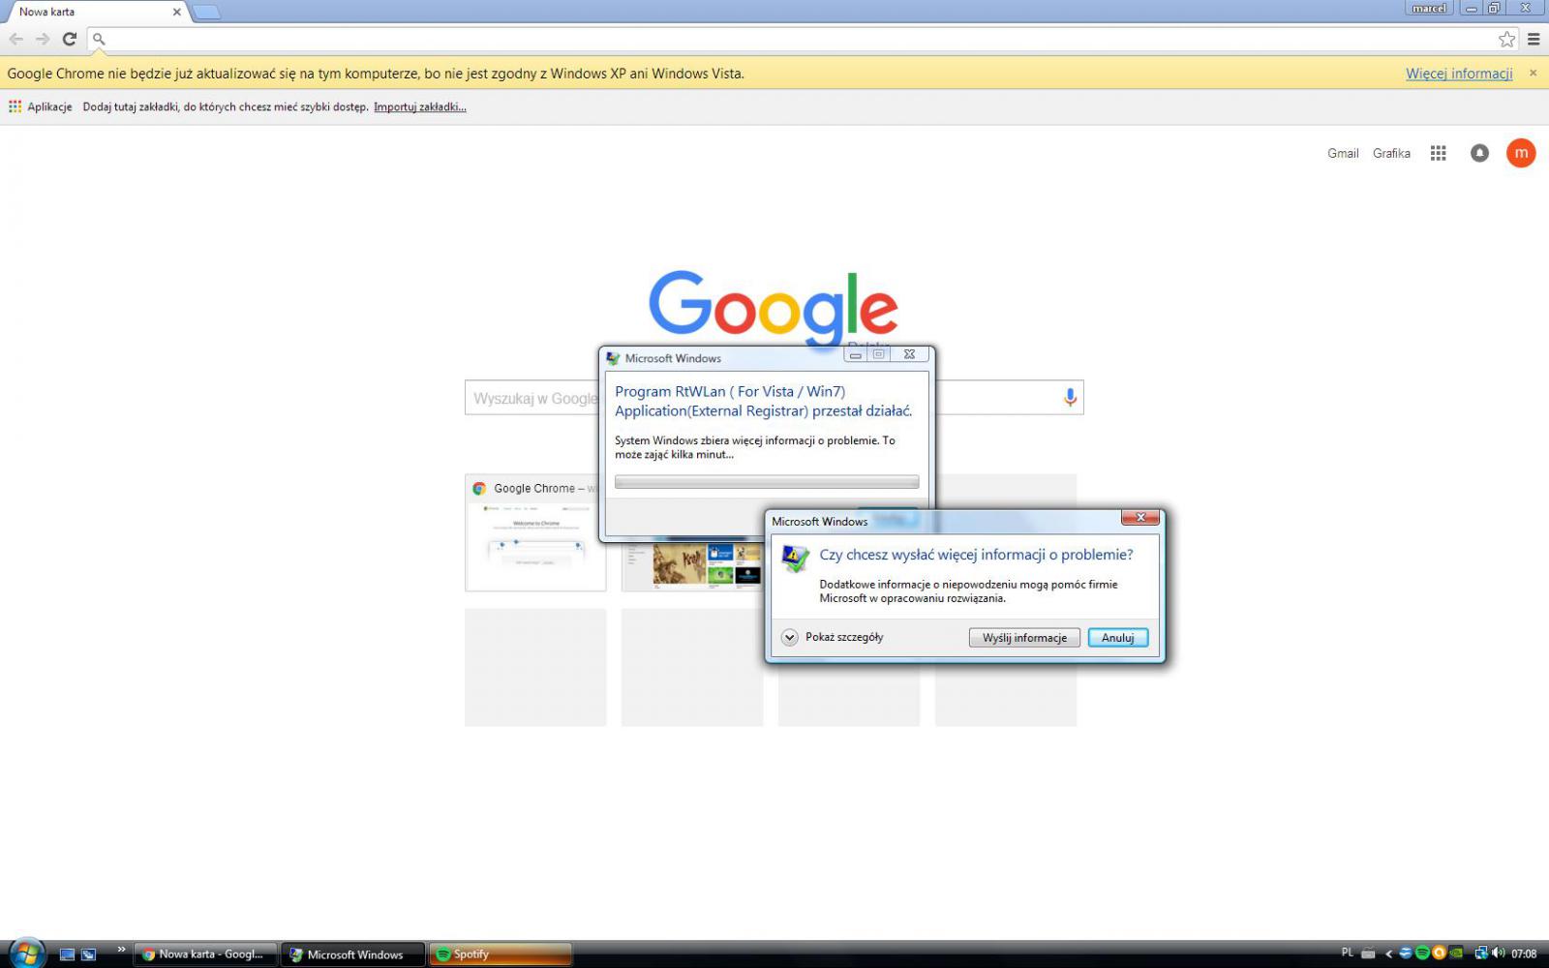Open a new tab with the tab button
Screen dimensions: 1549x968
coord(206,12)
